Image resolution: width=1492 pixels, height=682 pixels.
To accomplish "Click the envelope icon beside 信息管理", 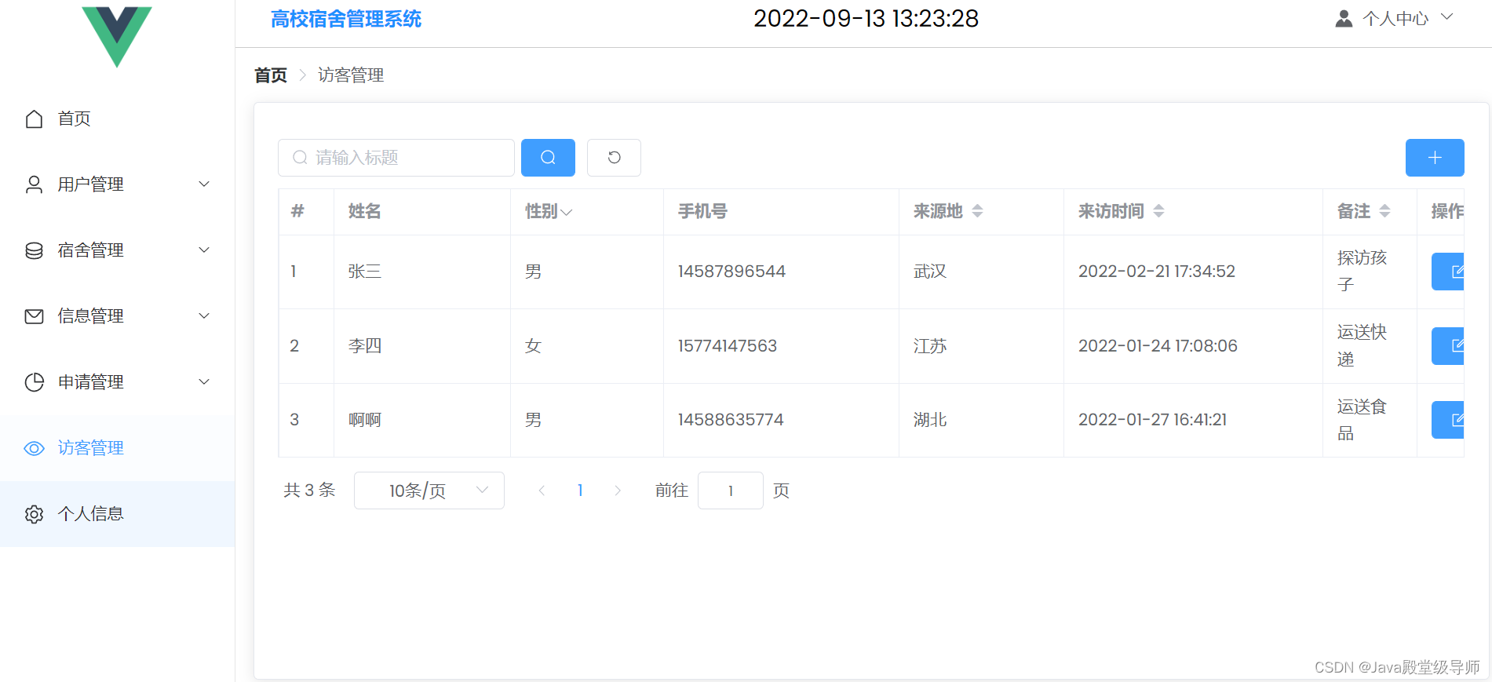I will tap(34, 316).
